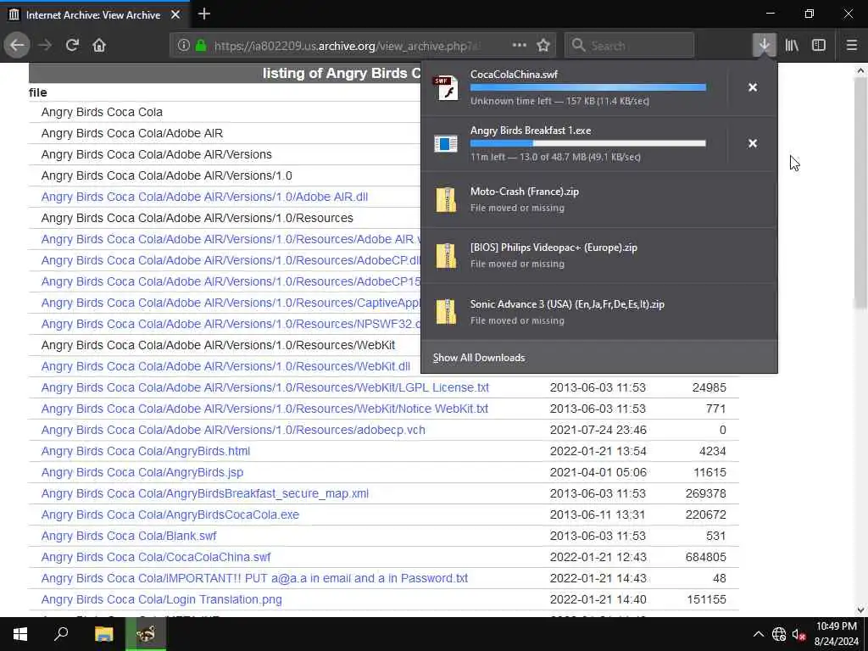Viewport: 868px width, 651px height.
Task: Open File Explorer from taskbar
Action: (103, 634)
